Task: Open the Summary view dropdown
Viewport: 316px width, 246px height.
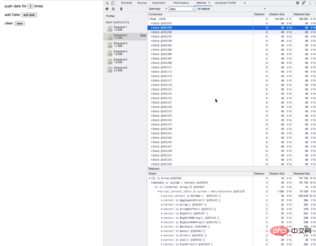Action: point(158,9)
